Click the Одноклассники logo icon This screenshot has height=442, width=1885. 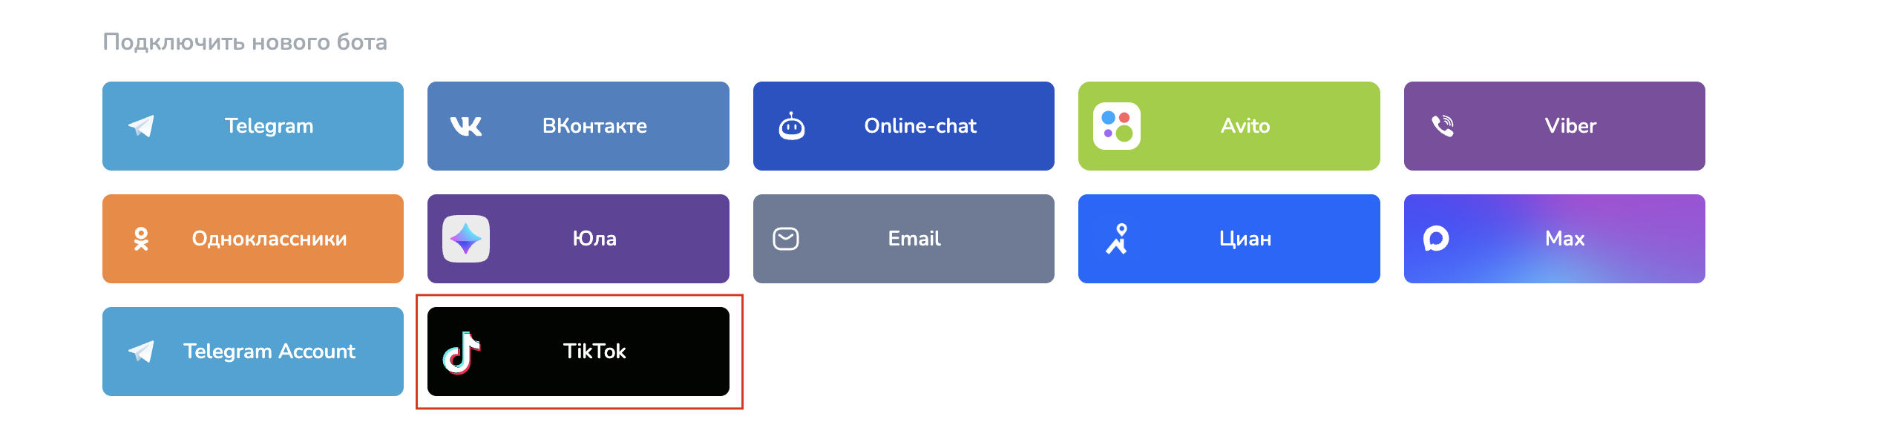(141, 239)
